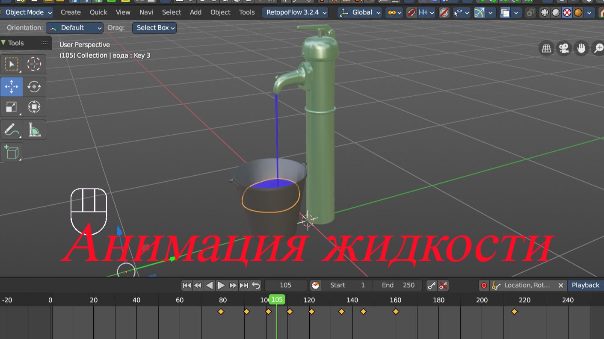Toggle preview range clock icon
The height and width of the screenshot is (339, 604).
tap(315, 285)
